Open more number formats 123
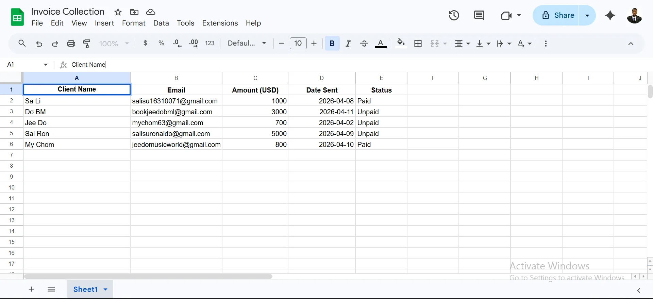This screenshot has width=653, height=299. [210, 43]
